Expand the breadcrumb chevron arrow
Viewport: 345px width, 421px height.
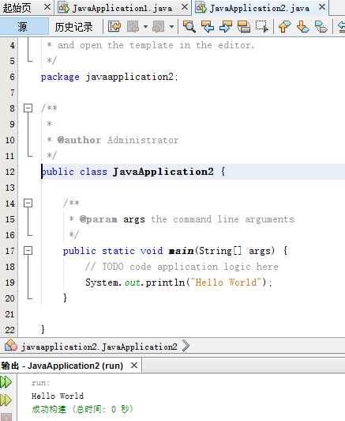[x=186, y=346]
